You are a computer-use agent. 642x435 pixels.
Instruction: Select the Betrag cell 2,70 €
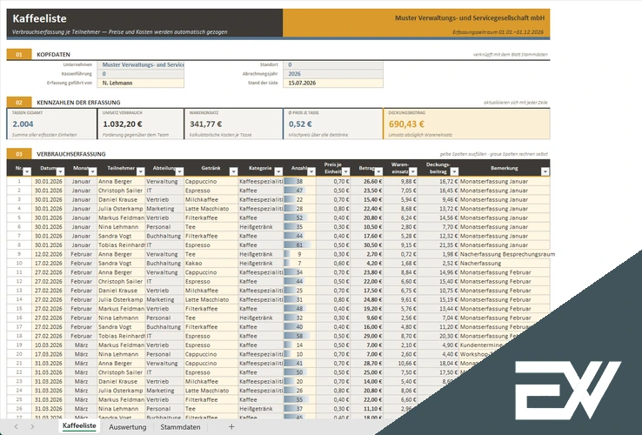coord(367,254)
